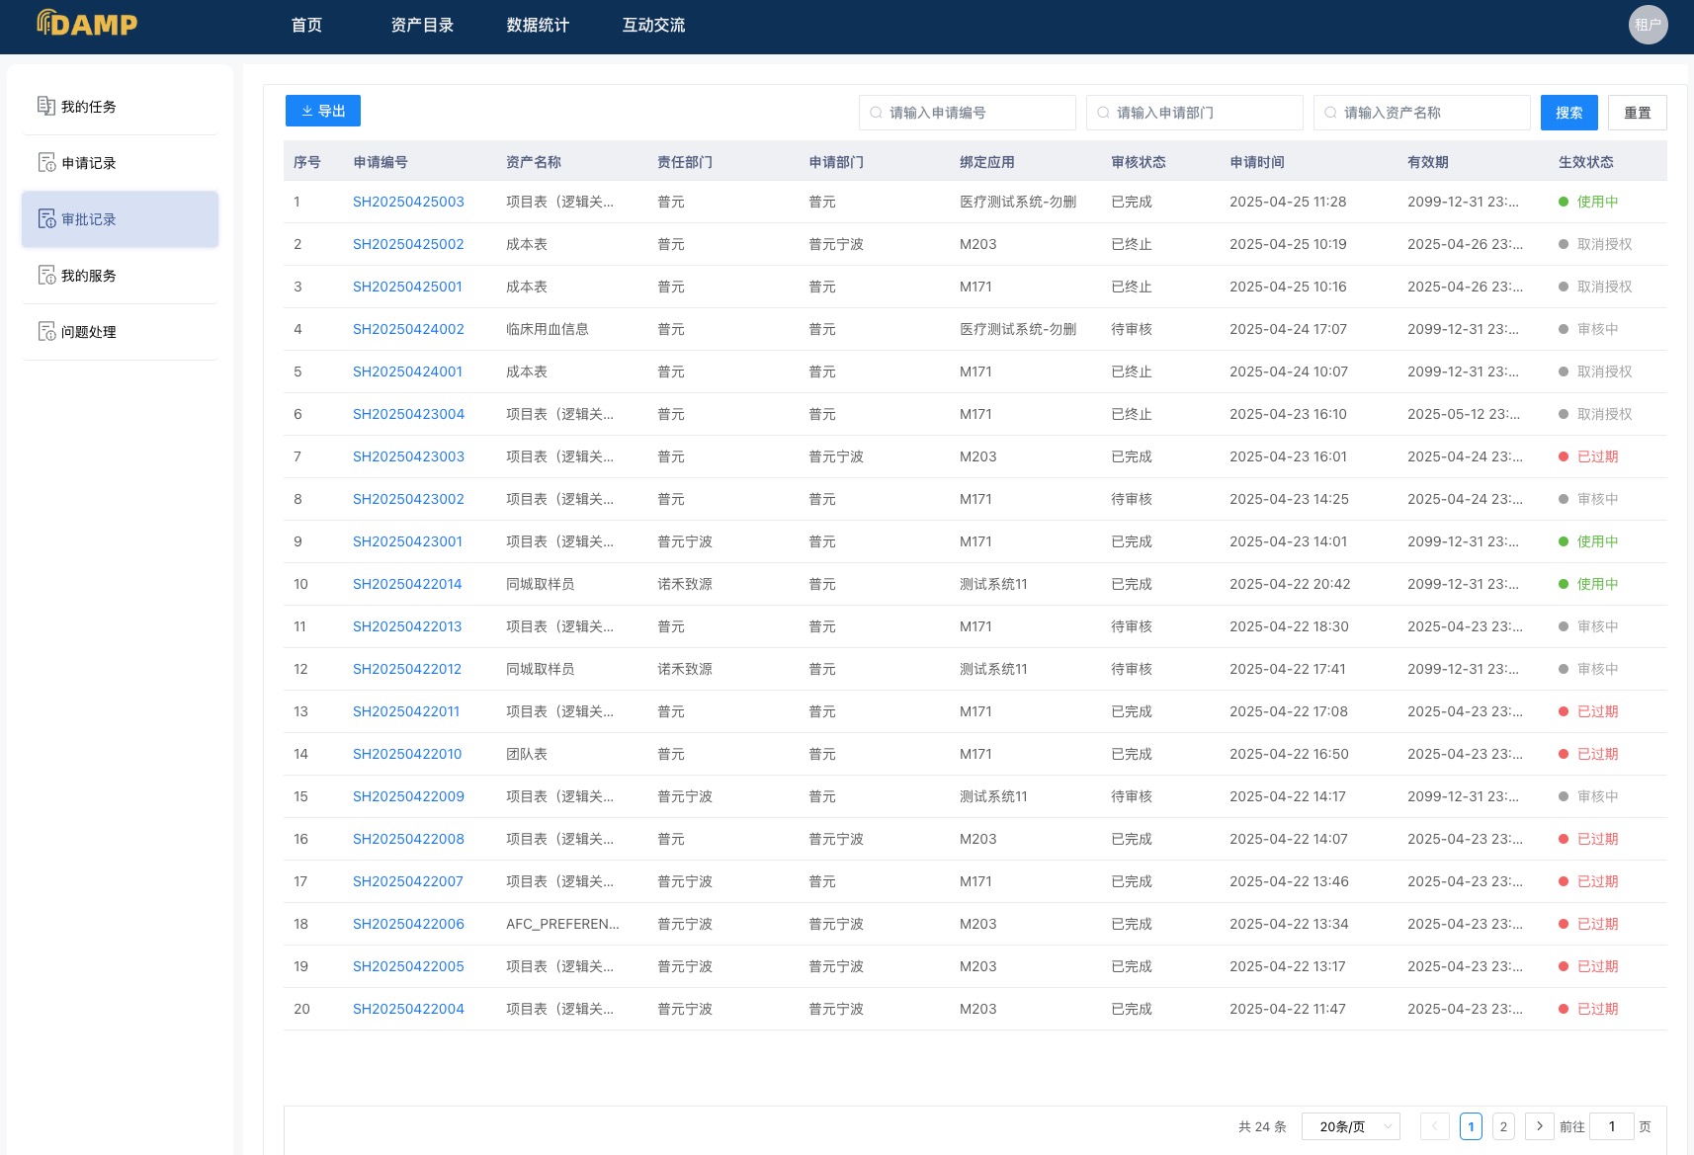Screen dimensions: 1694x1155
Task: Open the 20条/页 page size dropdown
Action: 1350,1126
